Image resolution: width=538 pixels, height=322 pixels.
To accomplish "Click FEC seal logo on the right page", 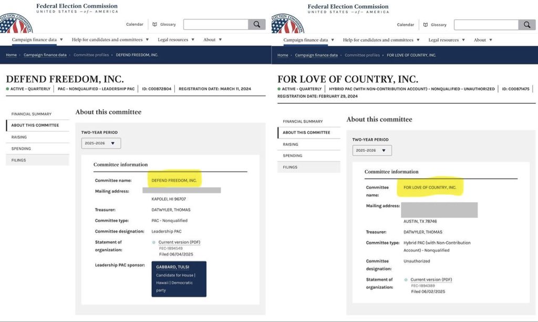I will (x=287, y=24).
